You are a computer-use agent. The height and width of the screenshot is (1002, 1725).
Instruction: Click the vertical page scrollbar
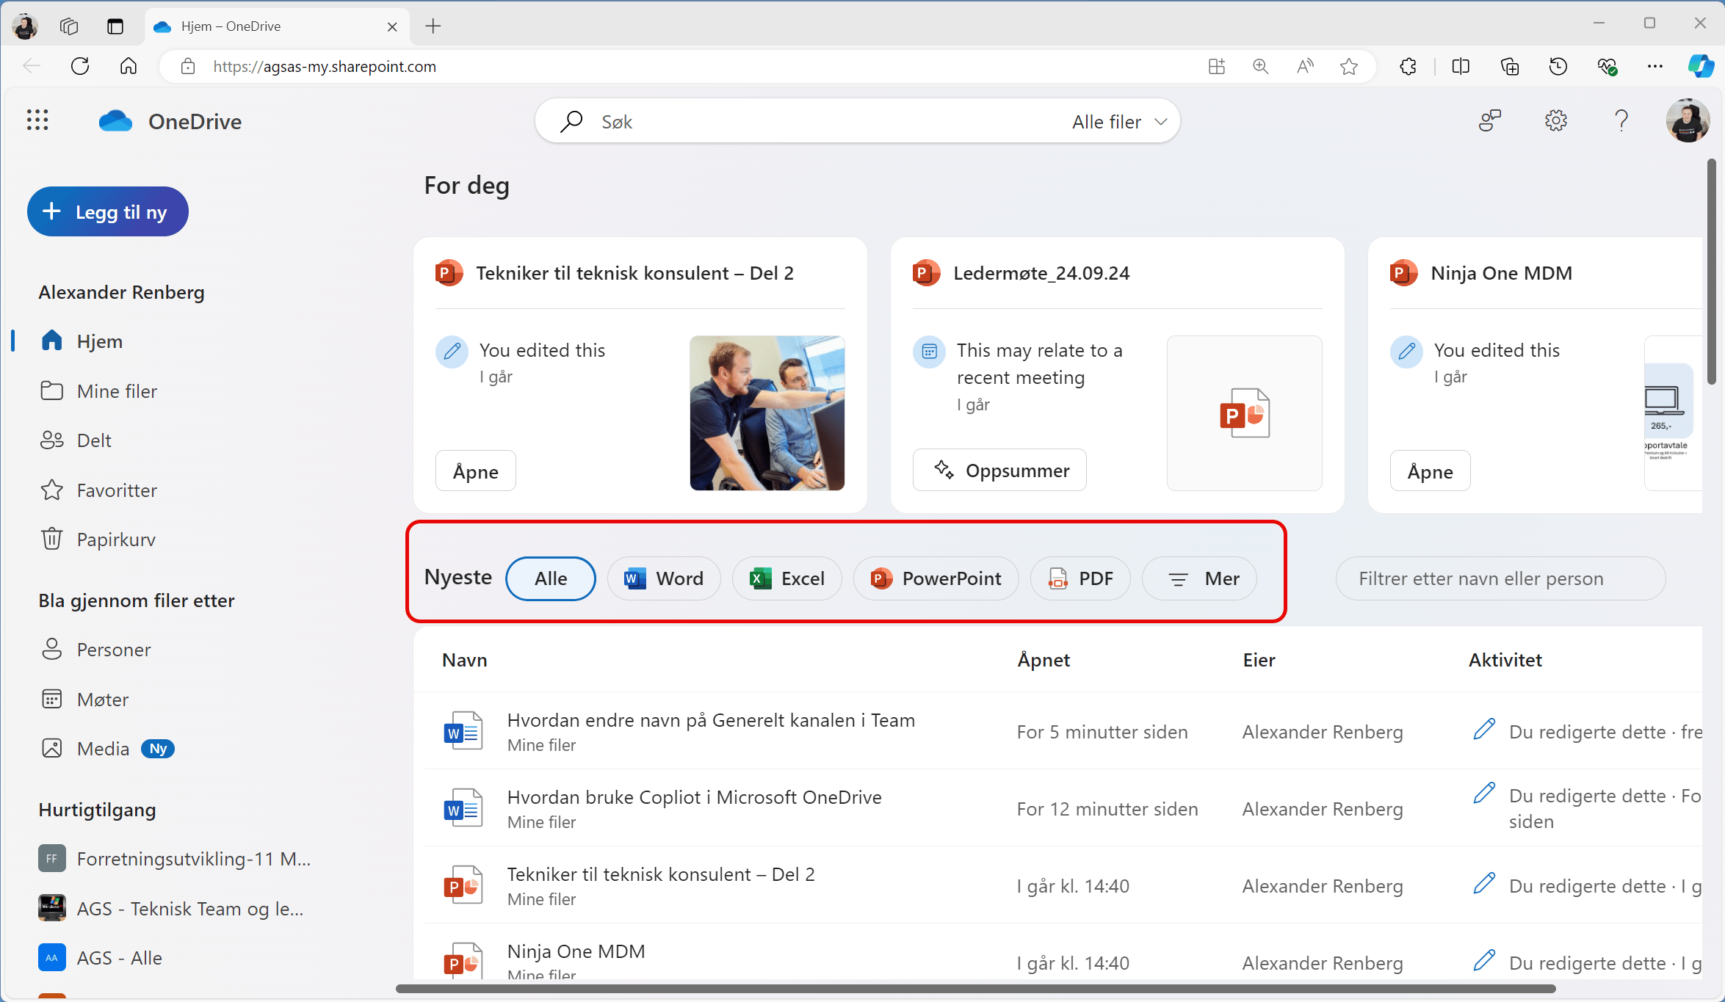1712,272
